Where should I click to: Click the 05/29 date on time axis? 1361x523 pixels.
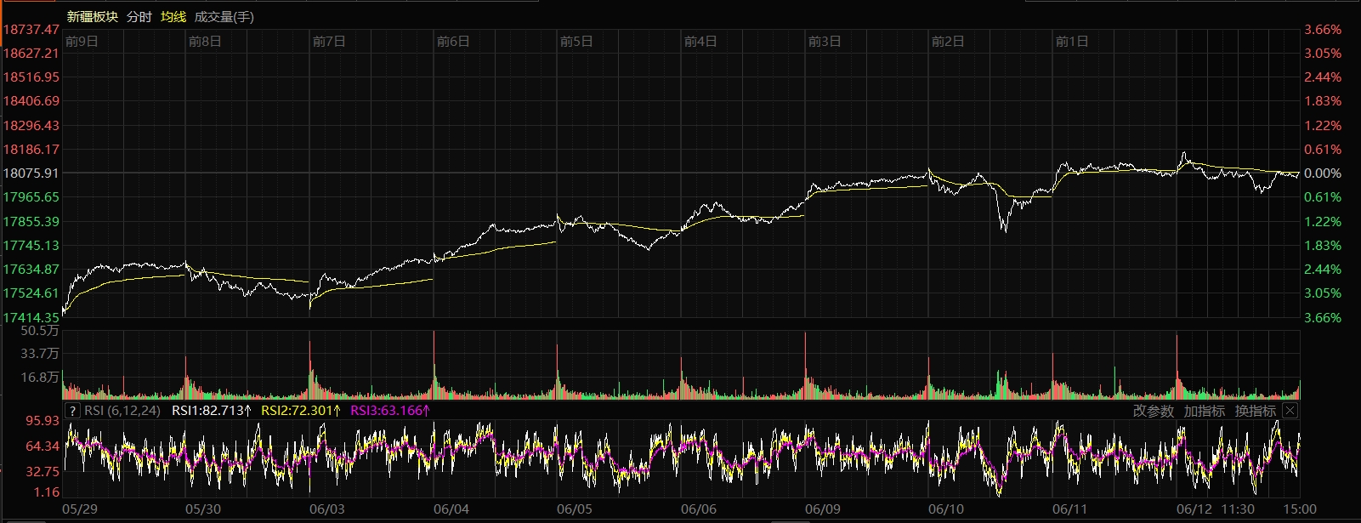tap(80, 509)
